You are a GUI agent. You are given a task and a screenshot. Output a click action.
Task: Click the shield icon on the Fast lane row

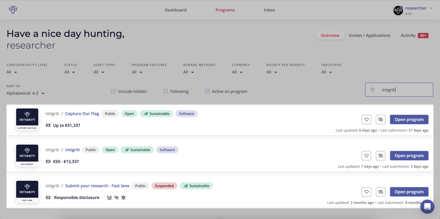tap(124, 198)
